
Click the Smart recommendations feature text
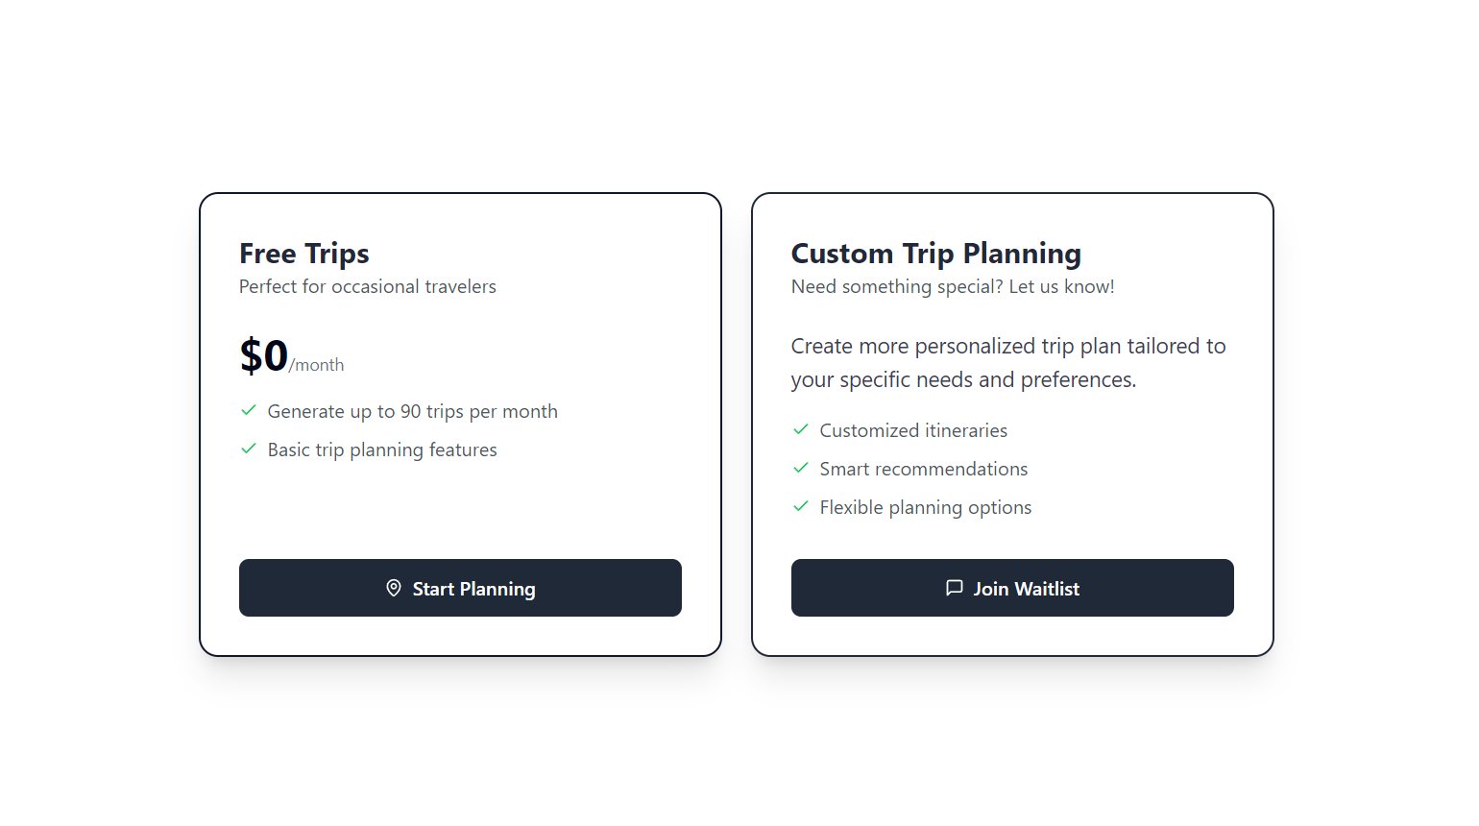[x=923, y=468]
